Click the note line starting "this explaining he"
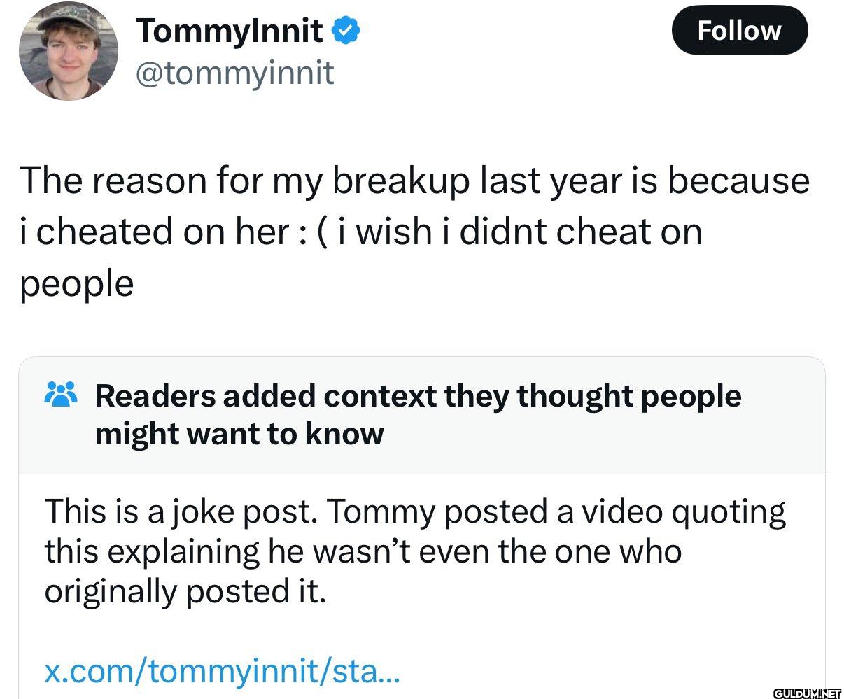The width and height of the screenshot is (844, 699). pyautogui.click(x=363, y=552)
